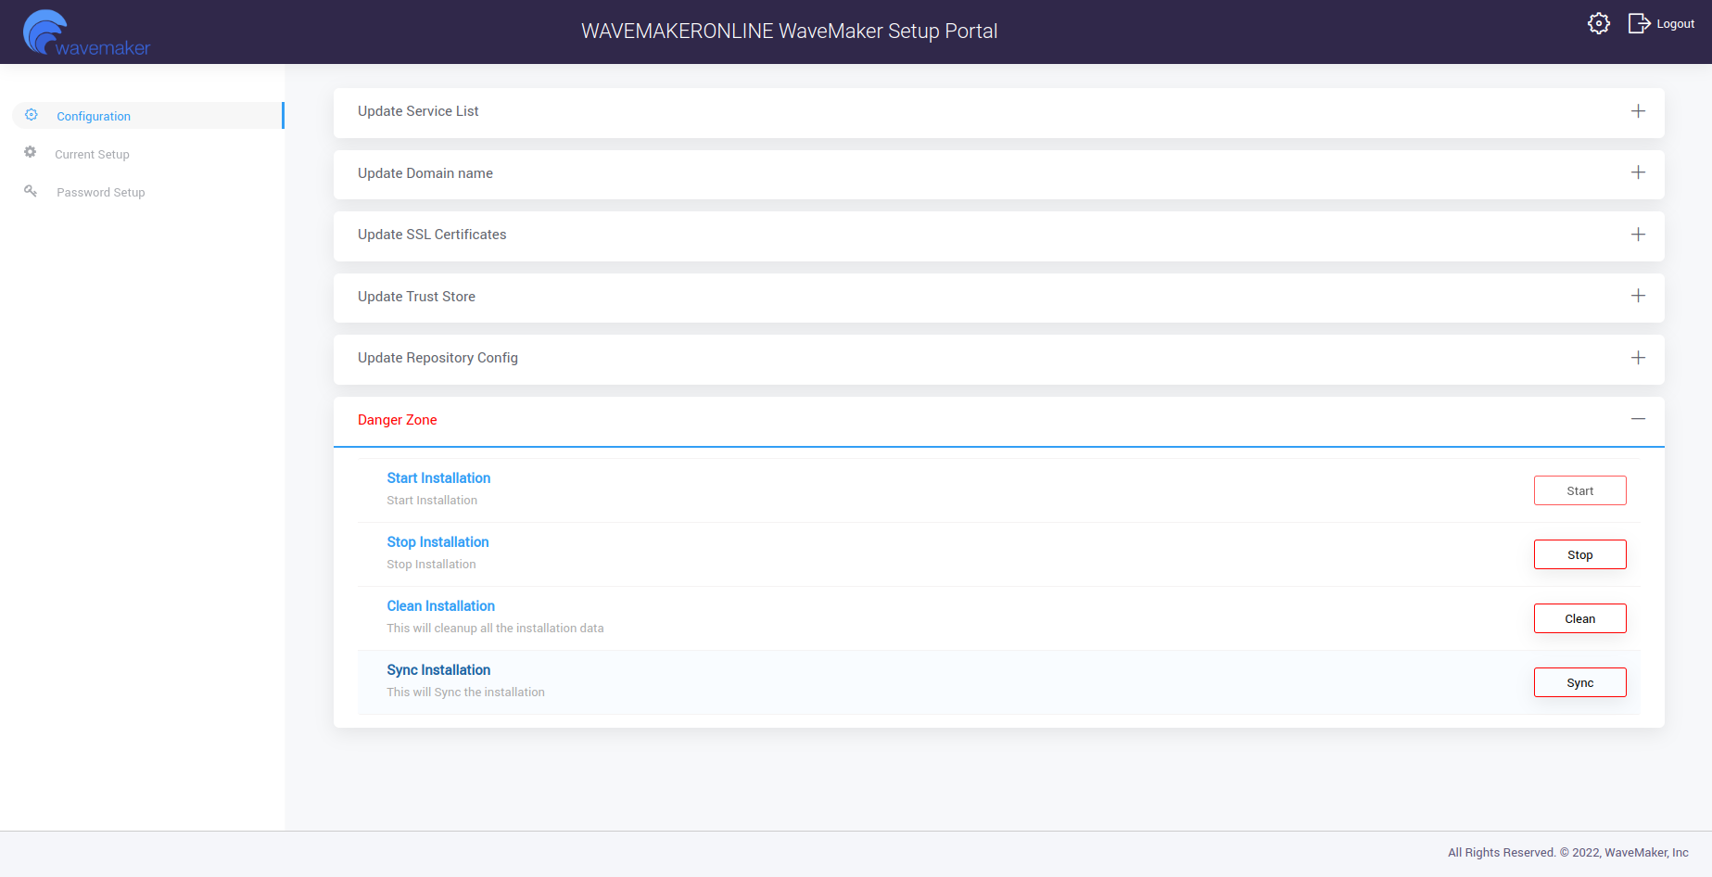
Task: Select Configuration in the sidebar
Action: [94, 117]
